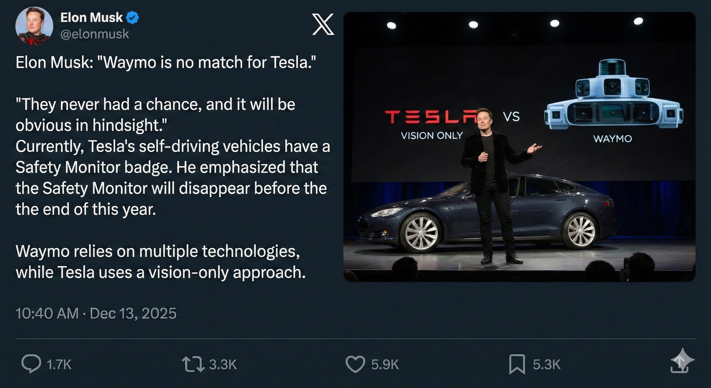Repost the tweet using the retweet icon
The height and width of the screenshot is (388, 711).
[x=193, y=364]
